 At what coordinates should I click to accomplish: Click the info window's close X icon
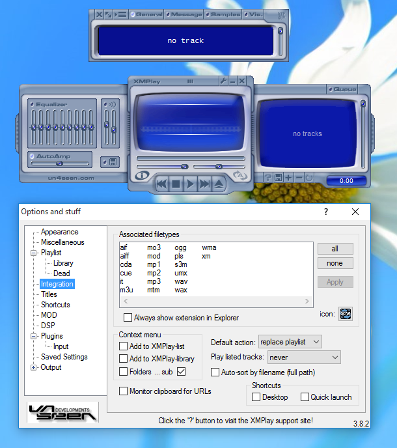tap(99, 14)
